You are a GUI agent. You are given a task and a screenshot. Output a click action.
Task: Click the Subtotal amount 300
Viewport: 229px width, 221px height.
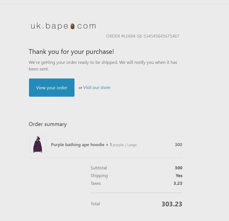pyautogui.click(x=178, y=168)
